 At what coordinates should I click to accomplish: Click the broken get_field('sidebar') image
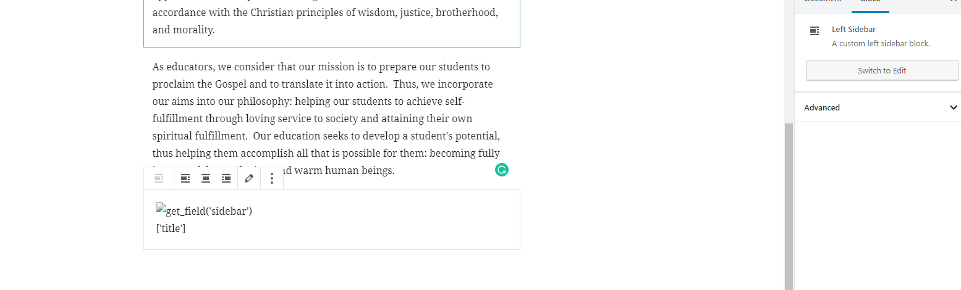point(204,211)
